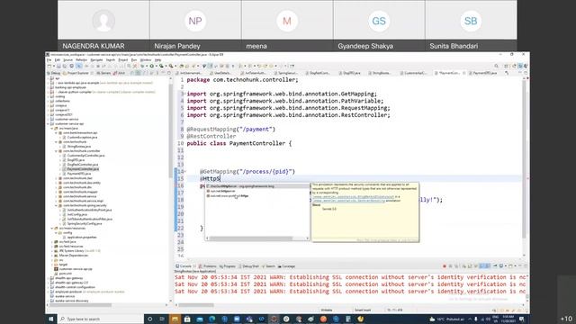Collapse the src/main/java folder
The height and width of the screenshot is (324, 576).
pos(52,128)
